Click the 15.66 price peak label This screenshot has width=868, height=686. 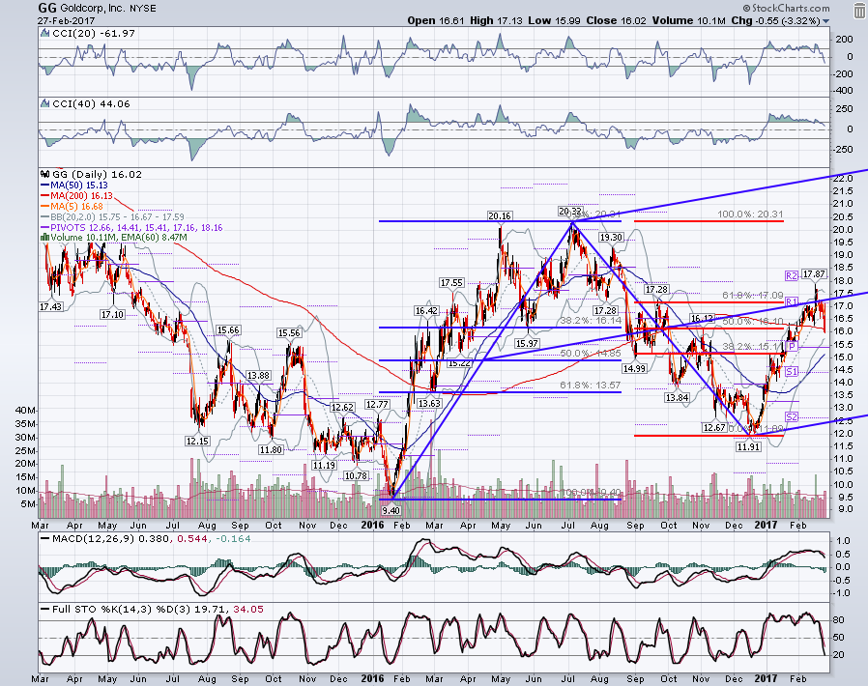point(228,330)
